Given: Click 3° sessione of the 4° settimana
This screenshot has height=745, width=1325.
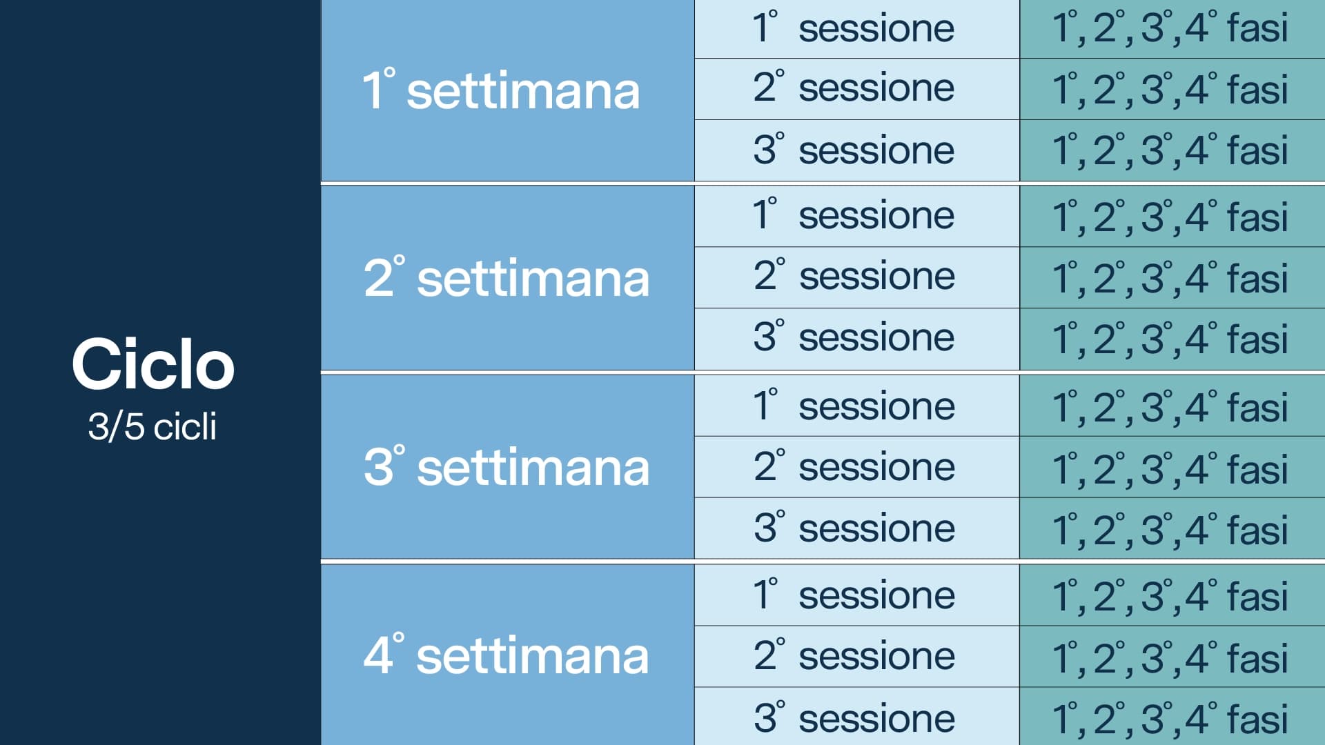Looking at the screenshot, I should [856, 717].
